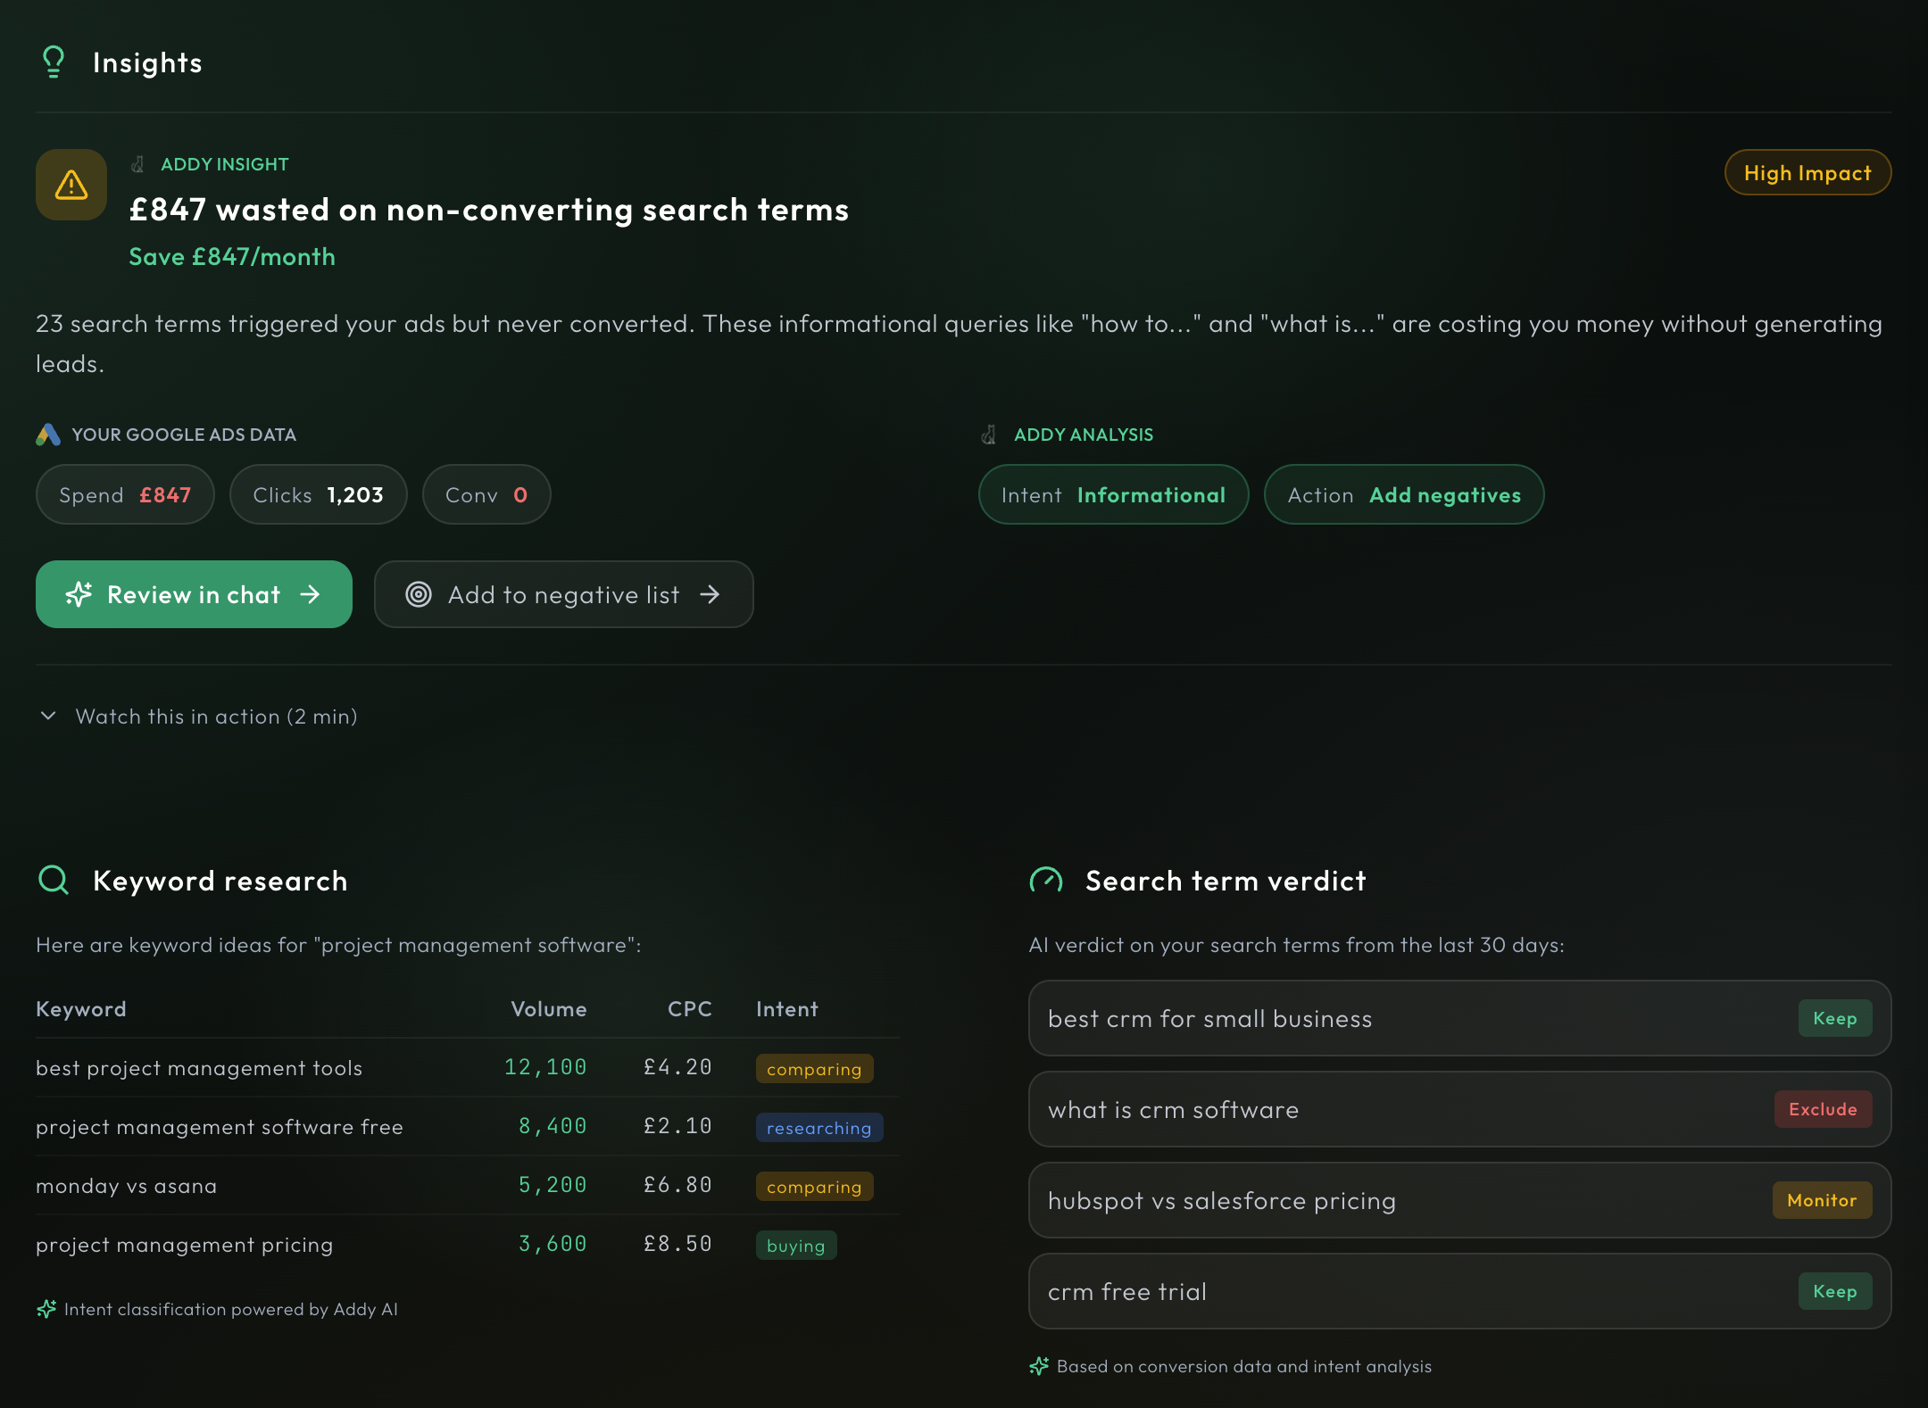
Task: Click the Search term verdict gauge icon
Action: 1045,880
